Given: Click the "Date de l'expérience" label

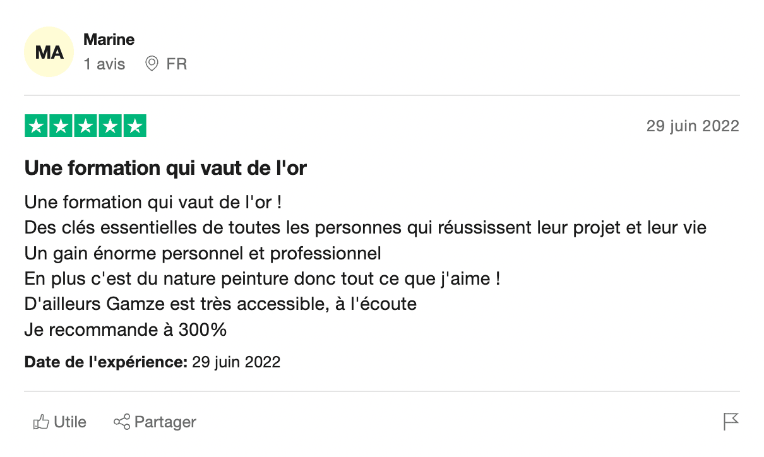Looking at the screenshot, I should click(x=106, y=362).
